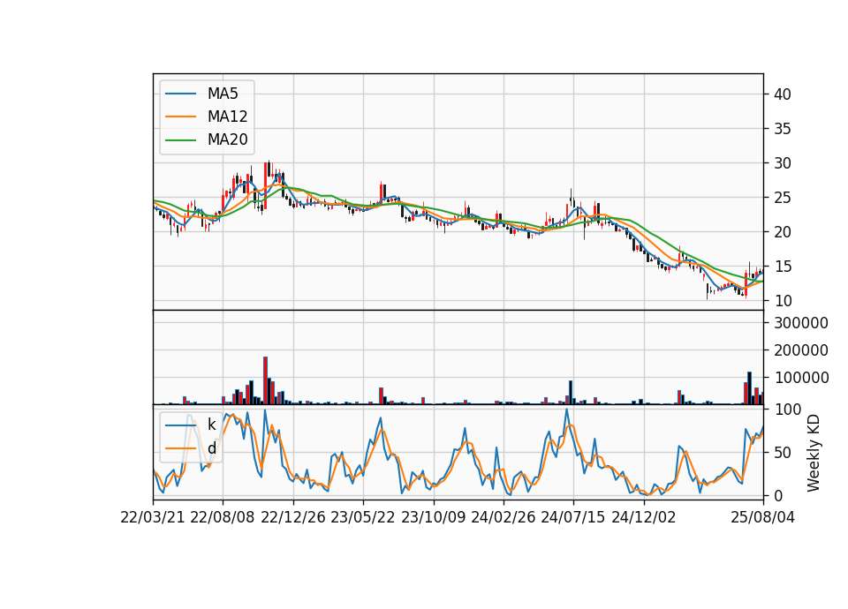848x609 pixels.
Task: Click the Weekly KD axis title
Action: point(814,453)
